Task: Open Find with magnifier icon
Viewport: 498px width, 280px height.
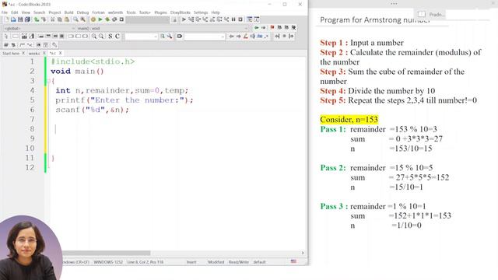Action: click(x=75, y=19)
